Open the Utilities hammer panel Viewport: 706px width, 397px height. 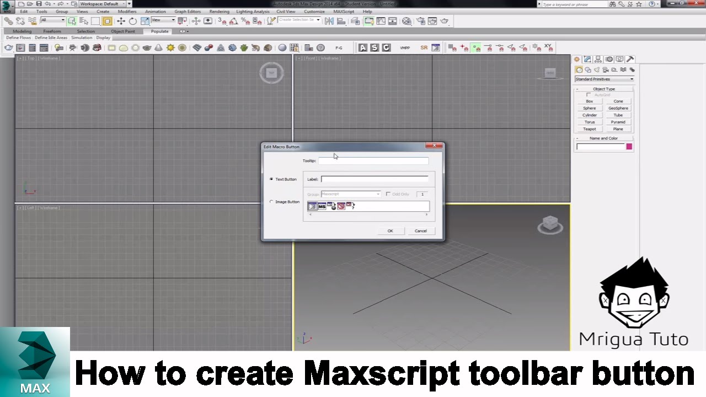point(630,59)
